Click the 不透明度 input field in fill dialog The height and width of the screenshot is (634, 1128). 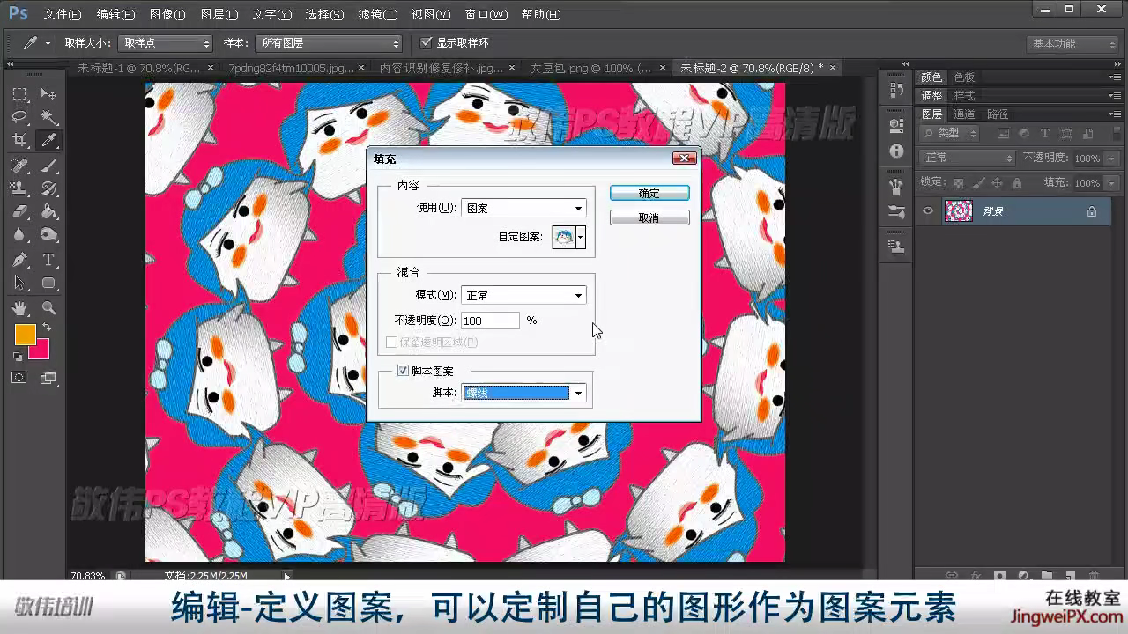(x=491, y=321)
